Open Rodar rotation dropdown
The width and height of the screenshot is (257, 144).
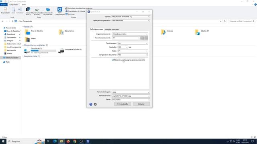pos(133,51)
